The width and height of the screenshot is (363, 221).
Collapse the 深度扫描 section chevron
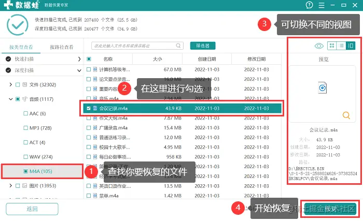tap(79, 70)
